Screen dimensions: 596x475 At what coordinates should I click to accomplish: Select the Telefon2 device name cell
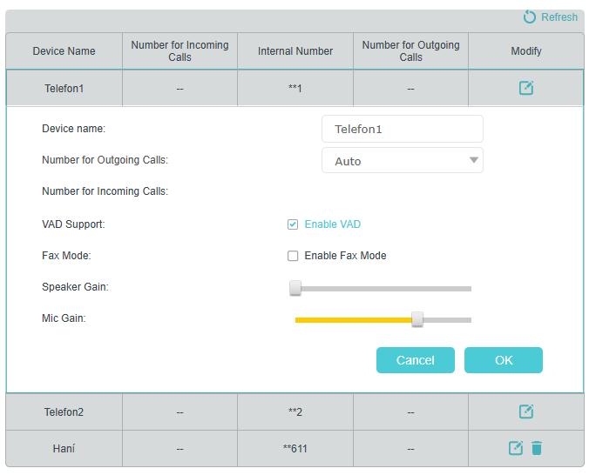[64, 412]
